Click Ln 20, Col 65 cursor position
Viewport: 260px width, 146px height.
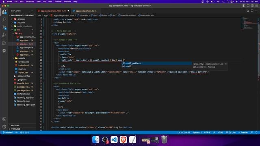point(184,133)
